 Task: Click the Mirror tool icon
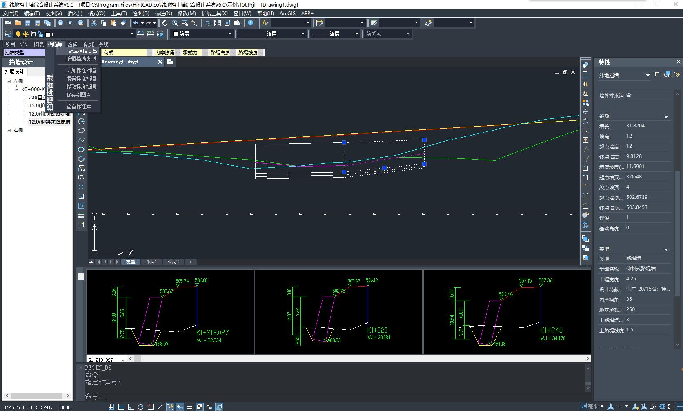click(x=585, y=84)
